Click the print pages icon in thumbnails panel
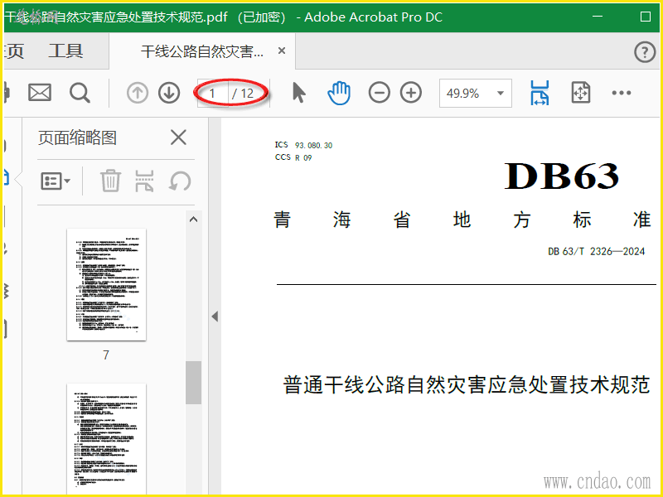The height and width of the screenshot is (497, 663). pyautogui.click(x=144, y=181)
